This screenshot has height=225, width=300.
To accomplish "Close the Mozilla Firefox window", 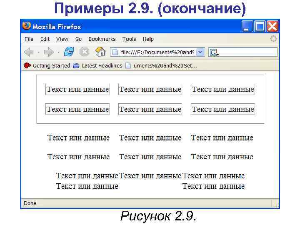I will pyautogui.click(x=272, y=26).
